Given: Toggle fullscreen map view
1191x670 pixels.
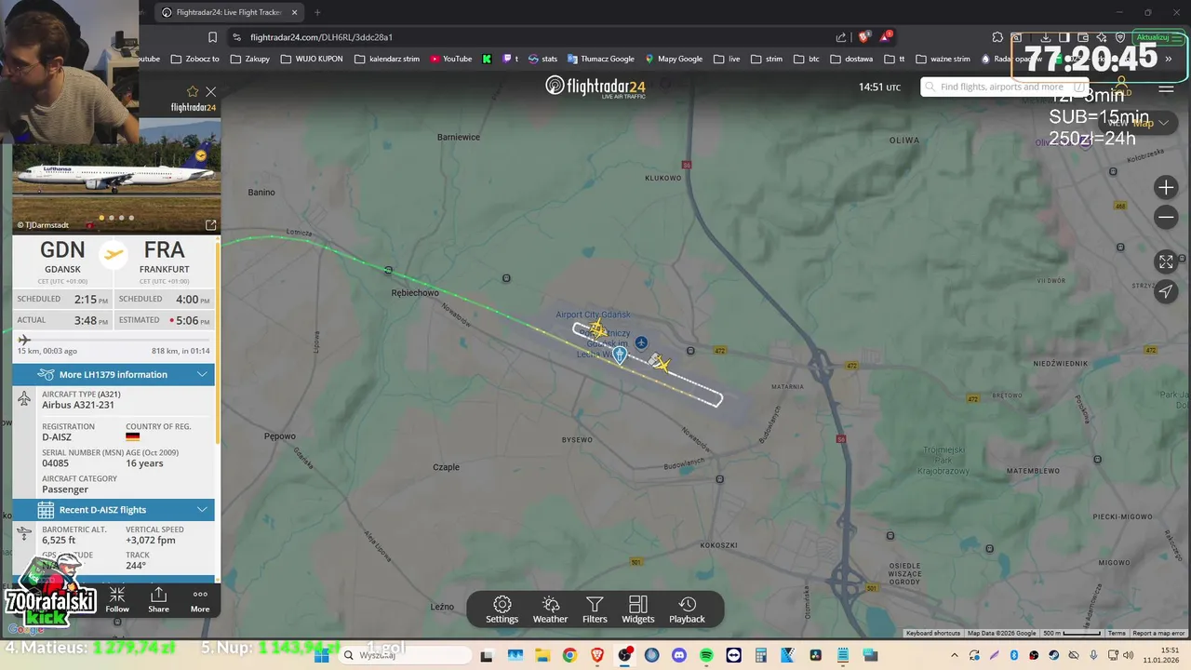Looking at the screenshot, I should click(1166, 262).
